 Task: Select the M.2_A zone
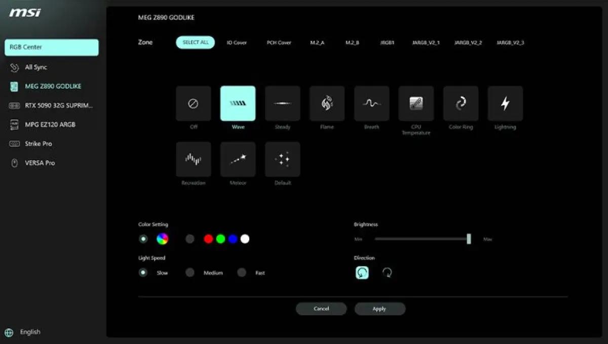pyautogui.click(x=317, y=43)
